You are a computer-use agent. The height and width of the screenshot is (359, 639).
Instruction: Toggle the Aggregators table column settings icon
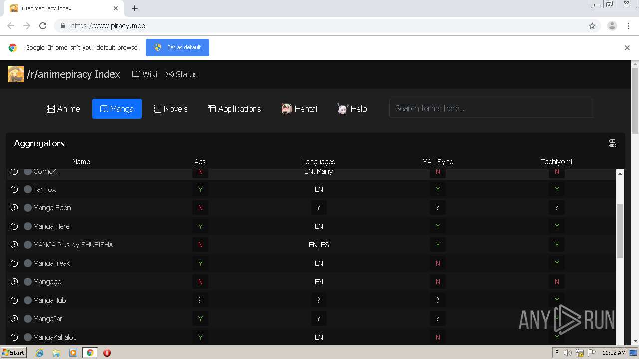pos(613,144)
